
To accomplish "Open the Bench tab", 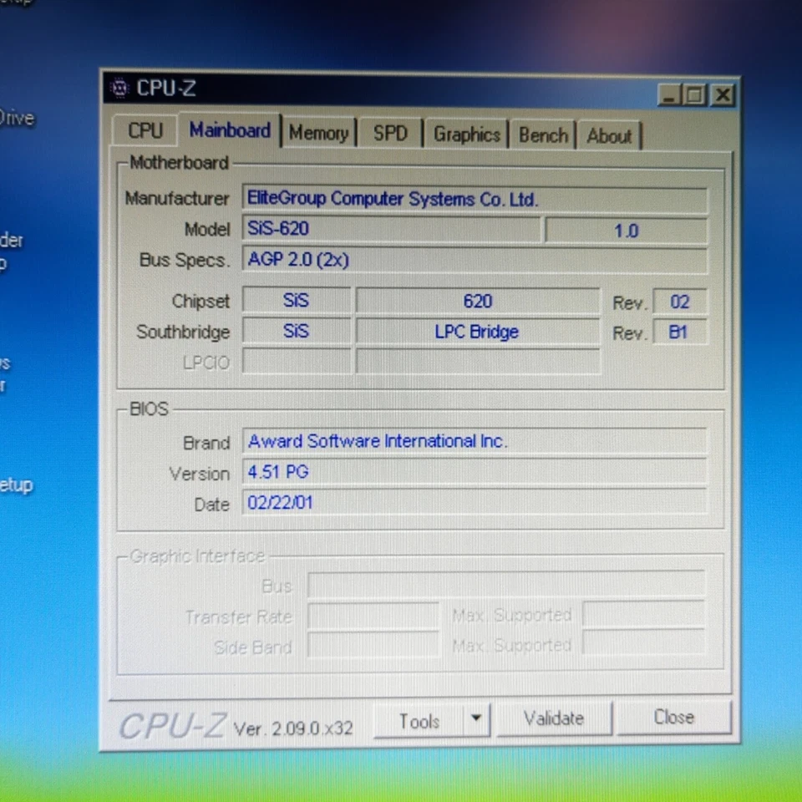I will (x=542, y=132).
